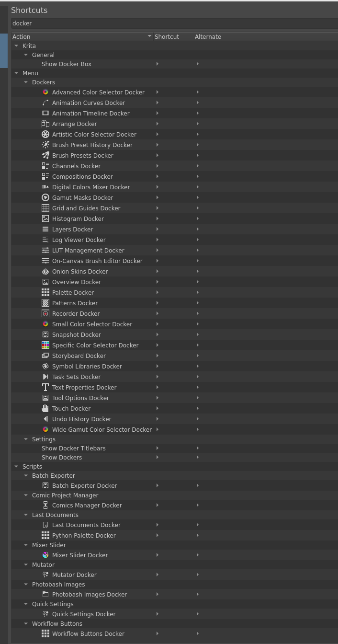Select the Workflow Buttons Docker row
This screenshot has height=644, width=338.
[x=174, y=633]
